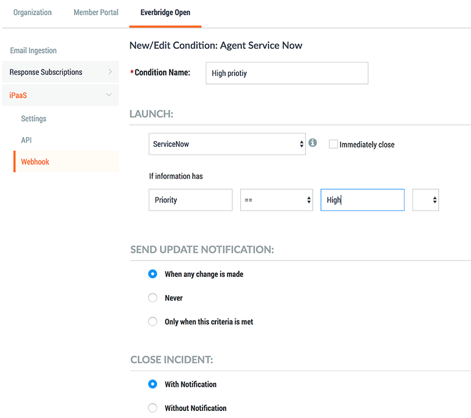This screenshot has height=418, width=471.
Task: Open the empty dropdown after the High field
Action: coord(425,200)
